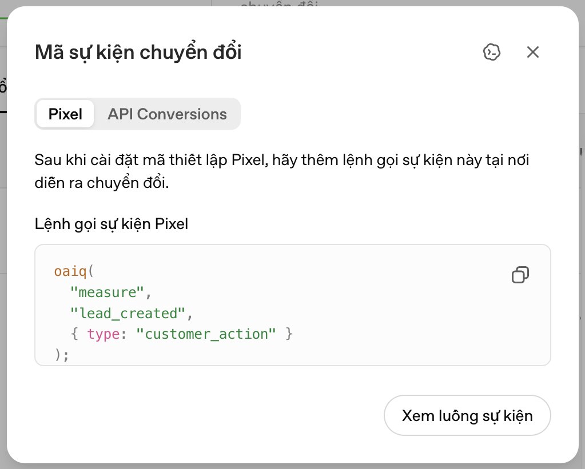585x469 pixels.
Task: Open the AI assistant icon in dialog header
Action: pyautogui.click(x=491, y=52)
